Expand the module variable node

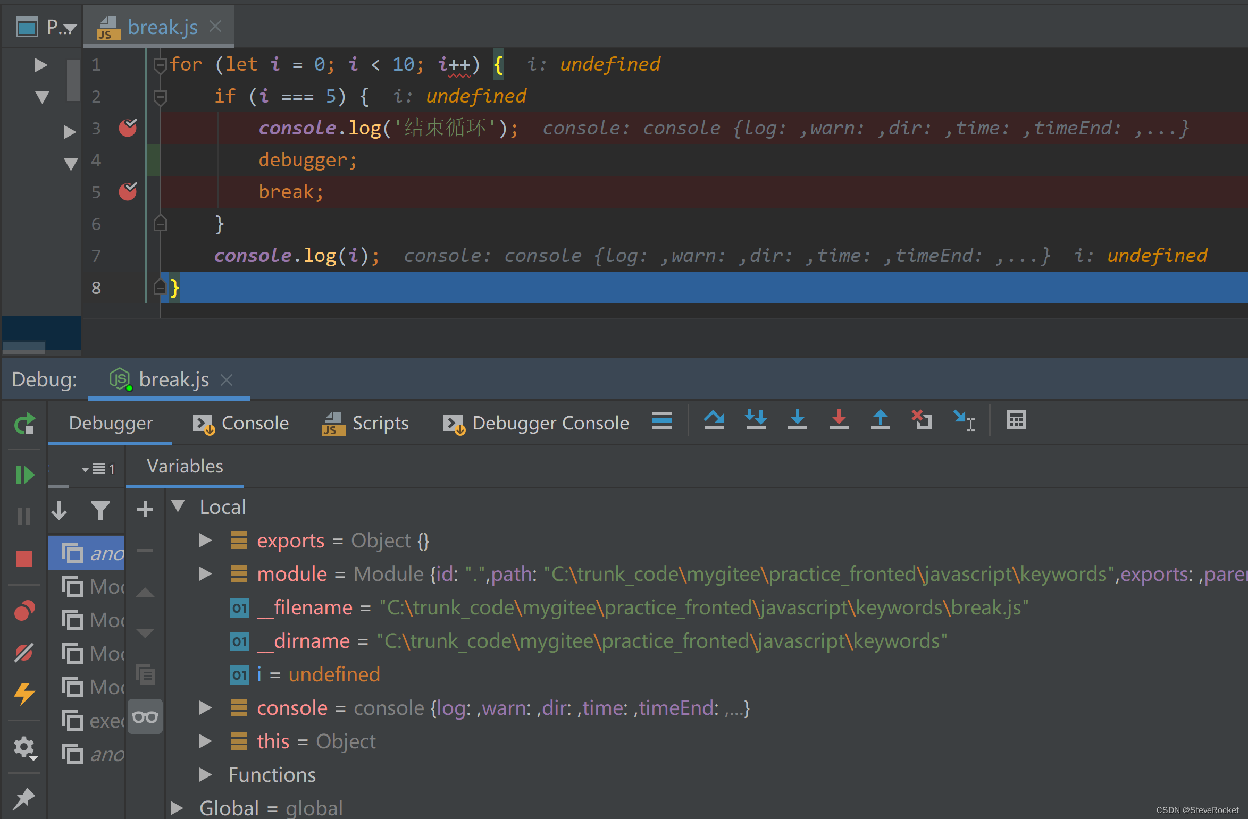(205, 574)
